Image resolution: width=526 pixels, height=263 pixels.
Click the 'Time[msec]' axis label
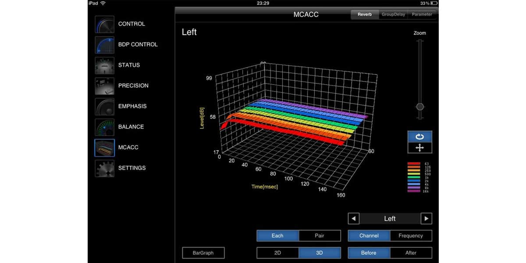265,187
